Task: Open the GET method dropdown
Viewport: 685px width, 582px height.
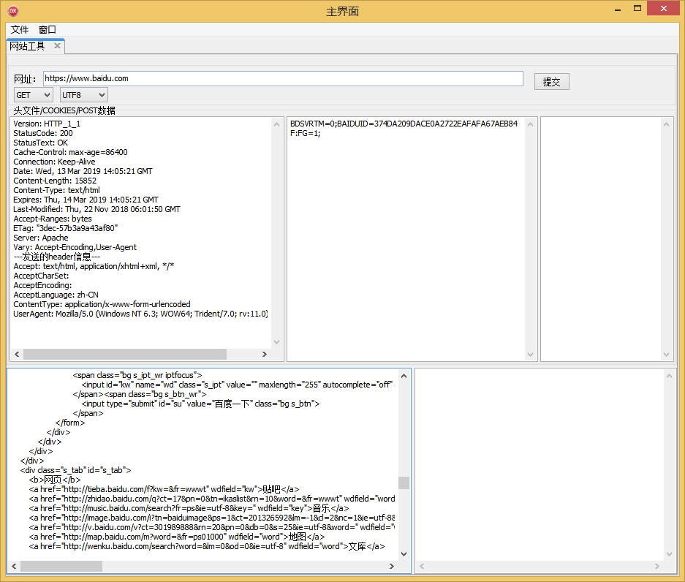Action: [x=34, y=95]
